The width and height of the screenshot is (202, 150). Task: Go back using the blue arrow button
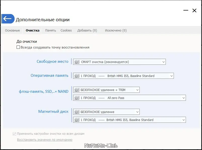coord(8,19)
